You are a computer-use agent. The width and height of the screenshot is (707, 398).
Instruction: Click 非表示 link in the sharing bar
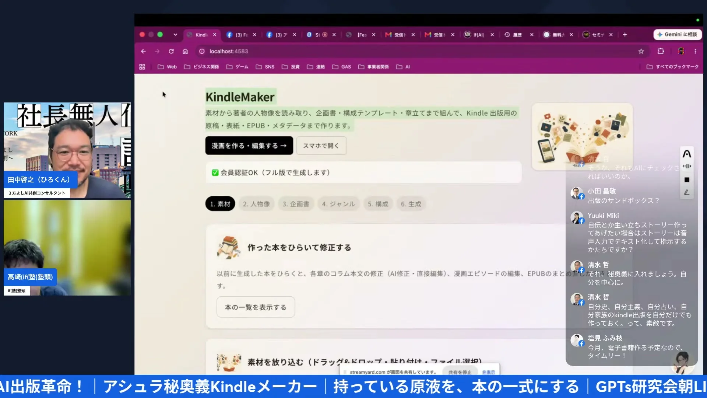(488, 372)
